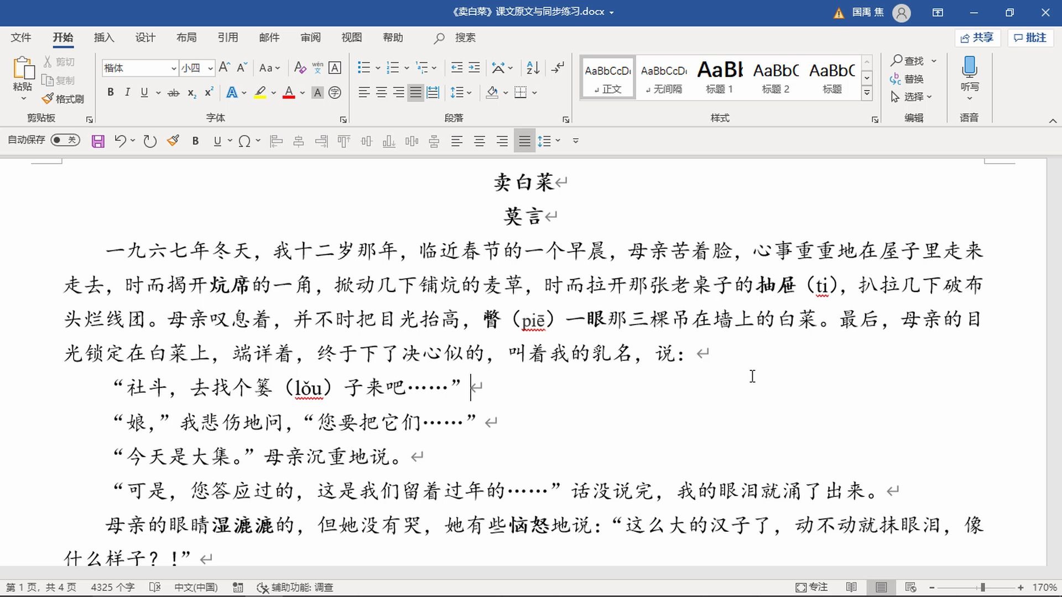Apply the red font color
The height and width of the screenshot is (597, 1062).
[x=289, y=93]
